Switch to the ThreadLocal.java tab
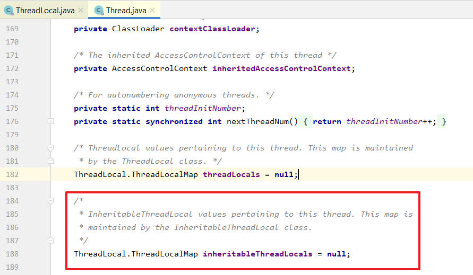Image resolution: width=473 pixels, height=275 pixels. [45, 11]
